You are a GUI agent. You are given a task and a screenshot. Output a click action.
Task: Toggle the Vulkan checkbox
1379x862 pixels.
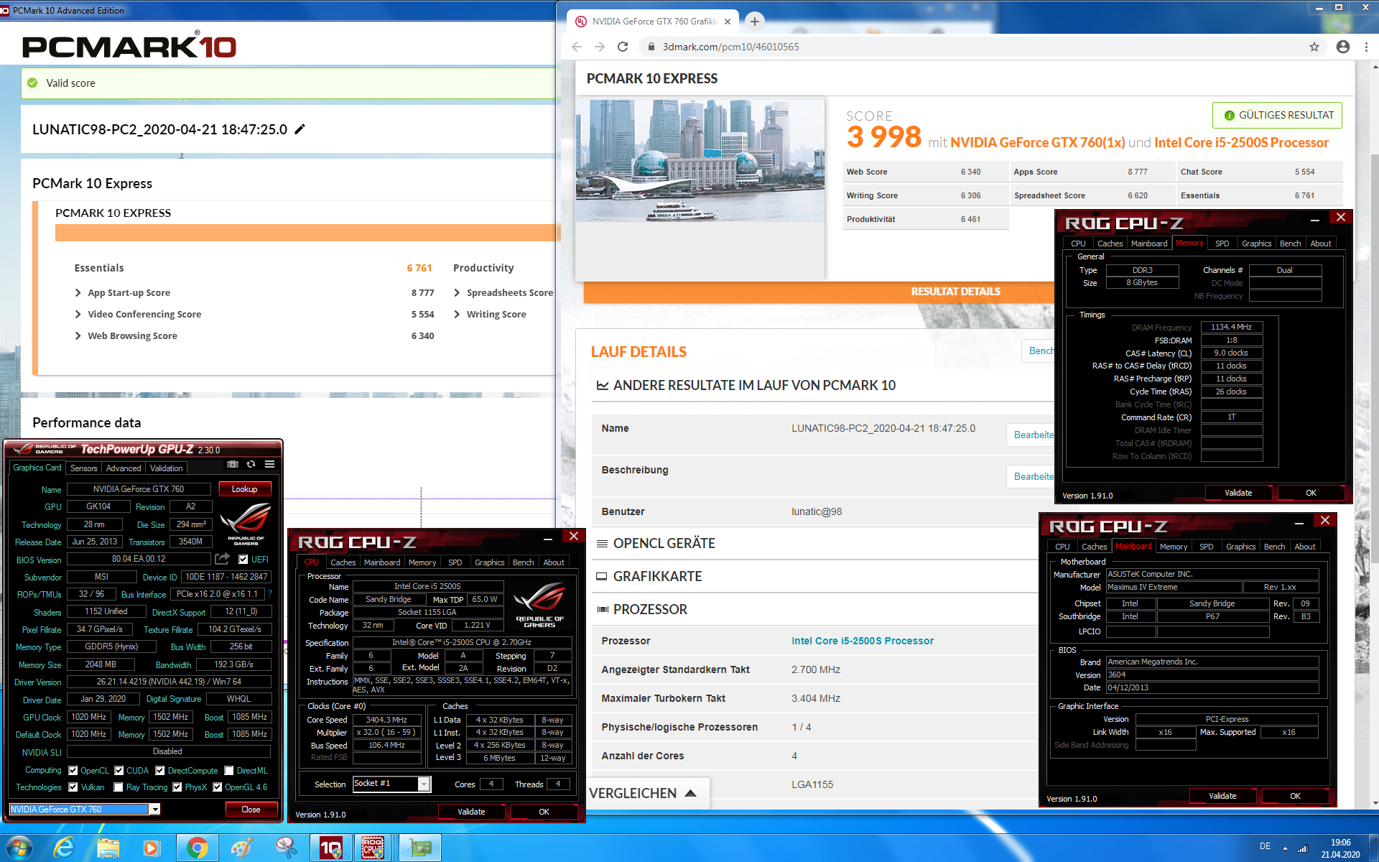[73, 787]
